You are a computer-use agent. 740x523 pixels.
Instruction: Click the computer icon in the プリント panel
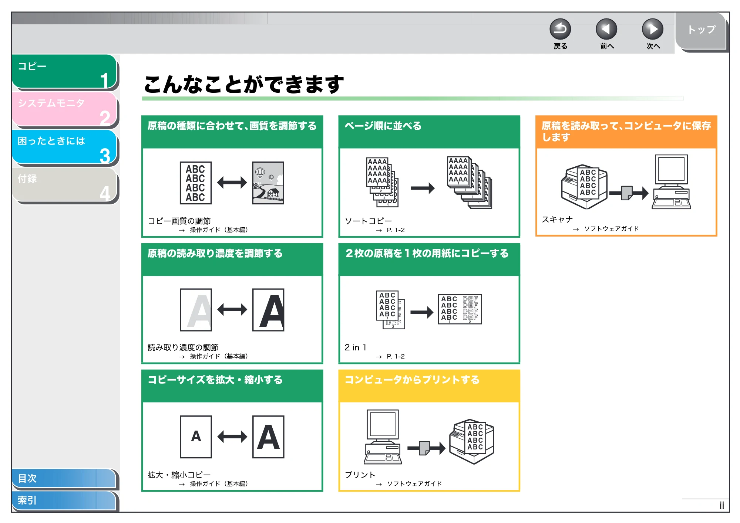pyautogui.click(x=383, y=437)
